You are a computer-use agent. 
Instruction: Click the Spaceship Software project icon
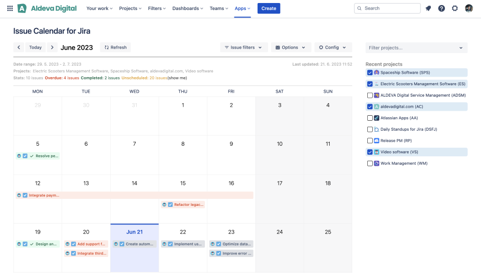click(376, 73)
